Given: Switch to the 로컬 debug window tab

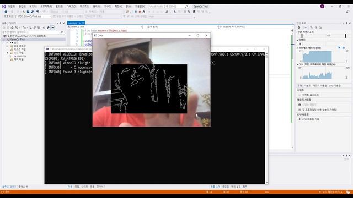Looking at the screenshot, I should [x=77, y=186].
